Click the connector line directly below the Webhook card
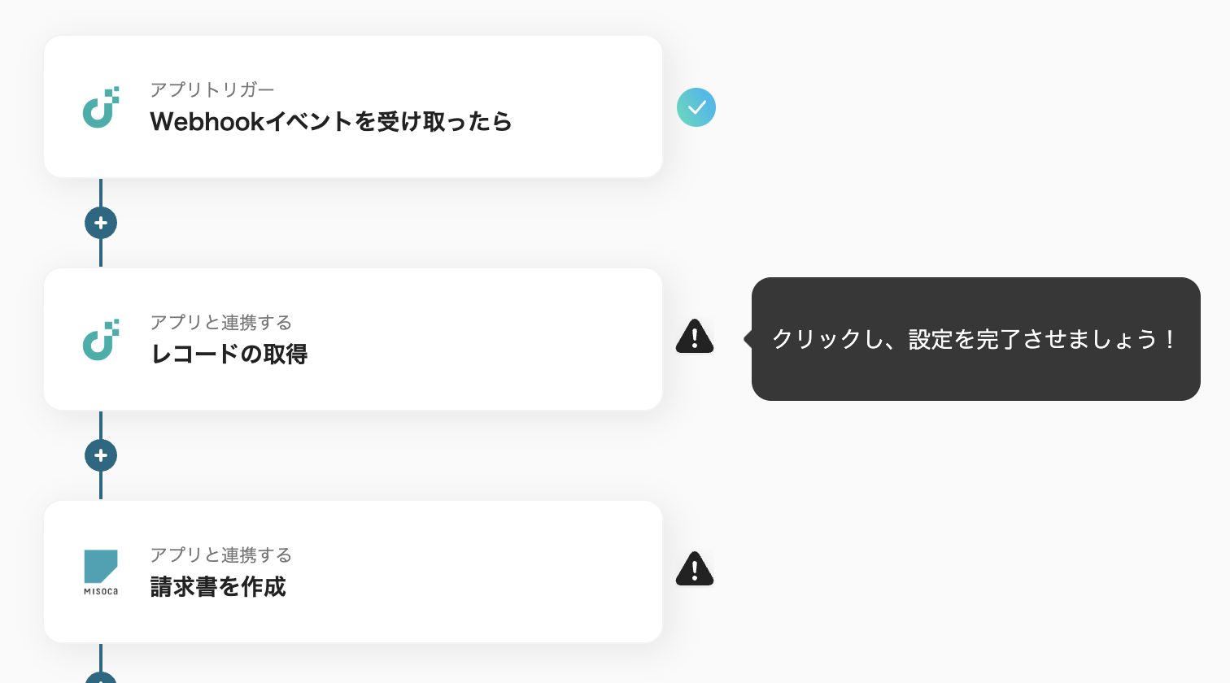The image size is (1230, 683). (101, 193)
